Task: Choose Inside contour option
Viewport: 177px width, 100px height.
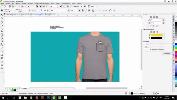Action: [154, 17]
